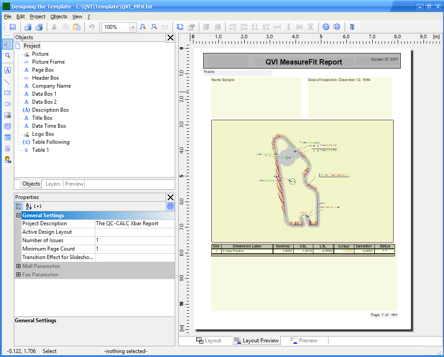
Task: Select the Page Box object
Action: 43,70
